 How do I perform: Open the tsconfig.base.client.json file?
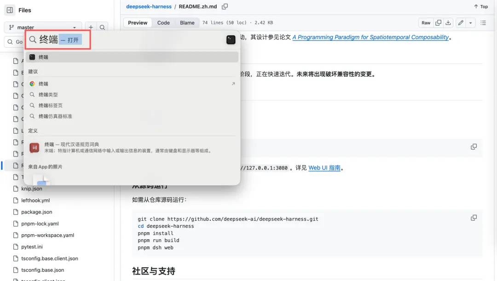[x=49, y=259]
